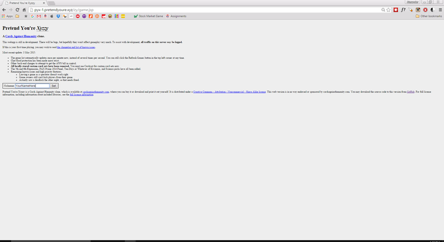Viewport: 444px width, 242px height.
Task: Click the red asterisk extension icon
Action: click(396, 10)
